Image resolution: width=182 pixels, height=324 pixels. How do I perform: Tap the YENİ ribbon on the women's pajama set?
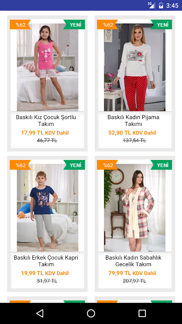(x=161, y=25)
